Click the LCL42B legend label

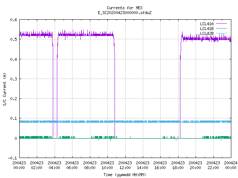click(207, 33)
